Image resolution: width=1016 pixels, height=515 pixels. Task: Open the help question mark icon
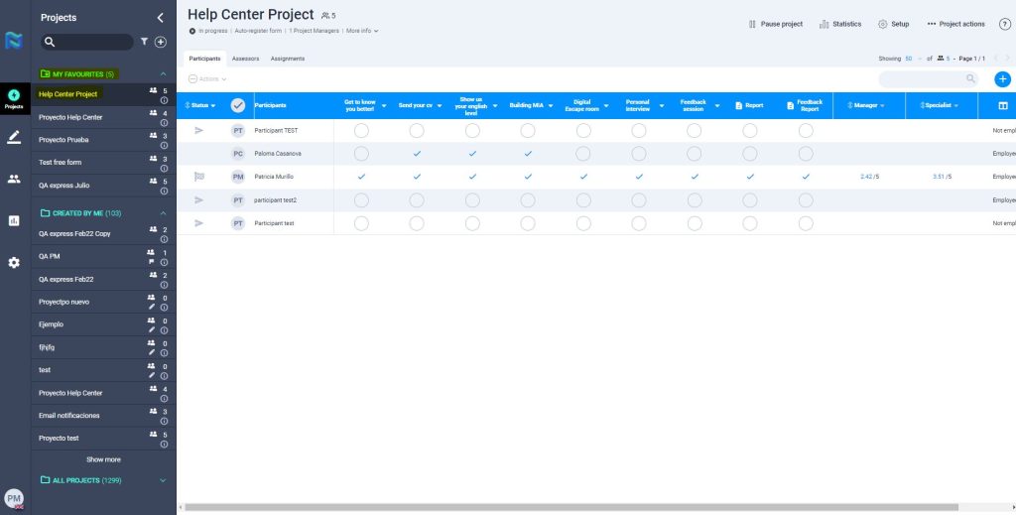click(1004, 24)
